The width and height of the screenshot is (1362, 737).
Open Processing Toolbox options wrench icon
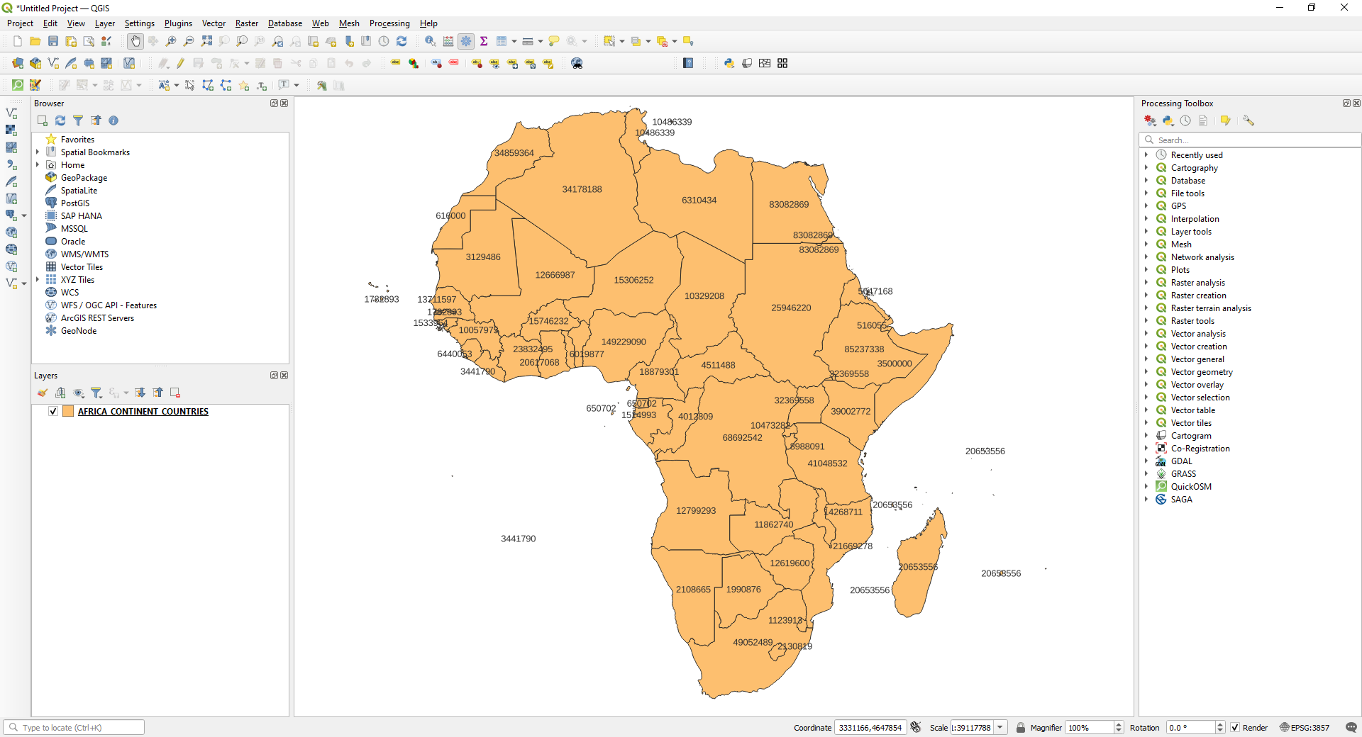click(x=1248, y=120)
